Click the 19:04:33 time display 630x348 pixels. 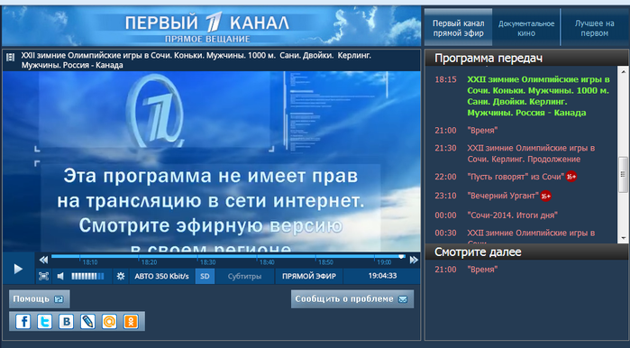click(382, 276)
